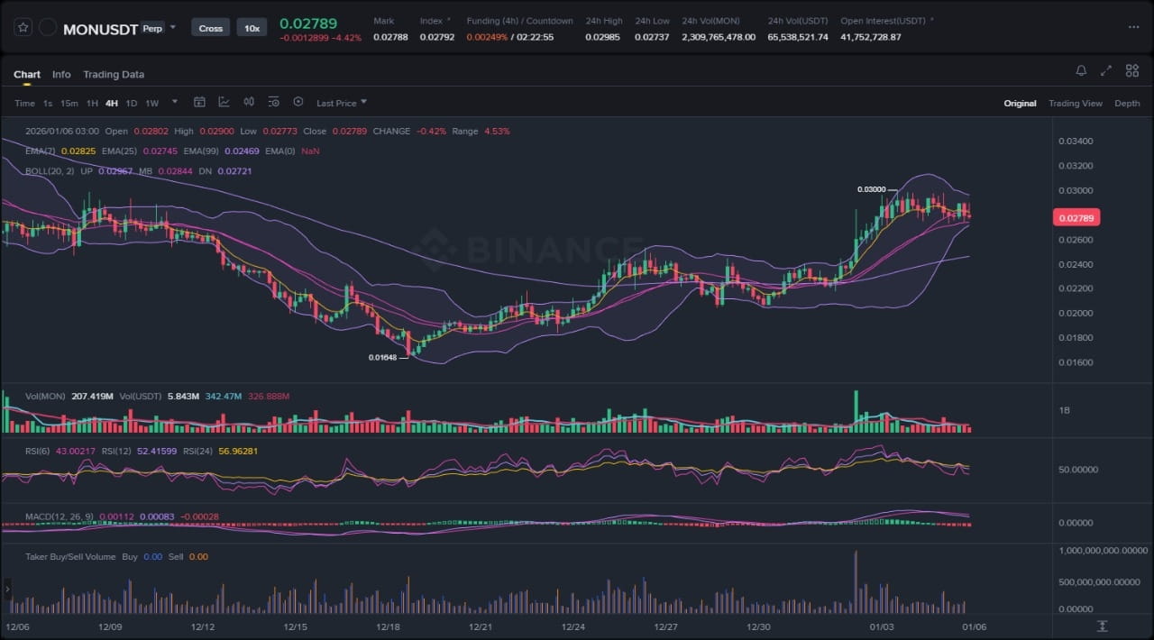Click the Cross margin mode button
Viewport: 1154px width, 640px height.
point(211,28)
